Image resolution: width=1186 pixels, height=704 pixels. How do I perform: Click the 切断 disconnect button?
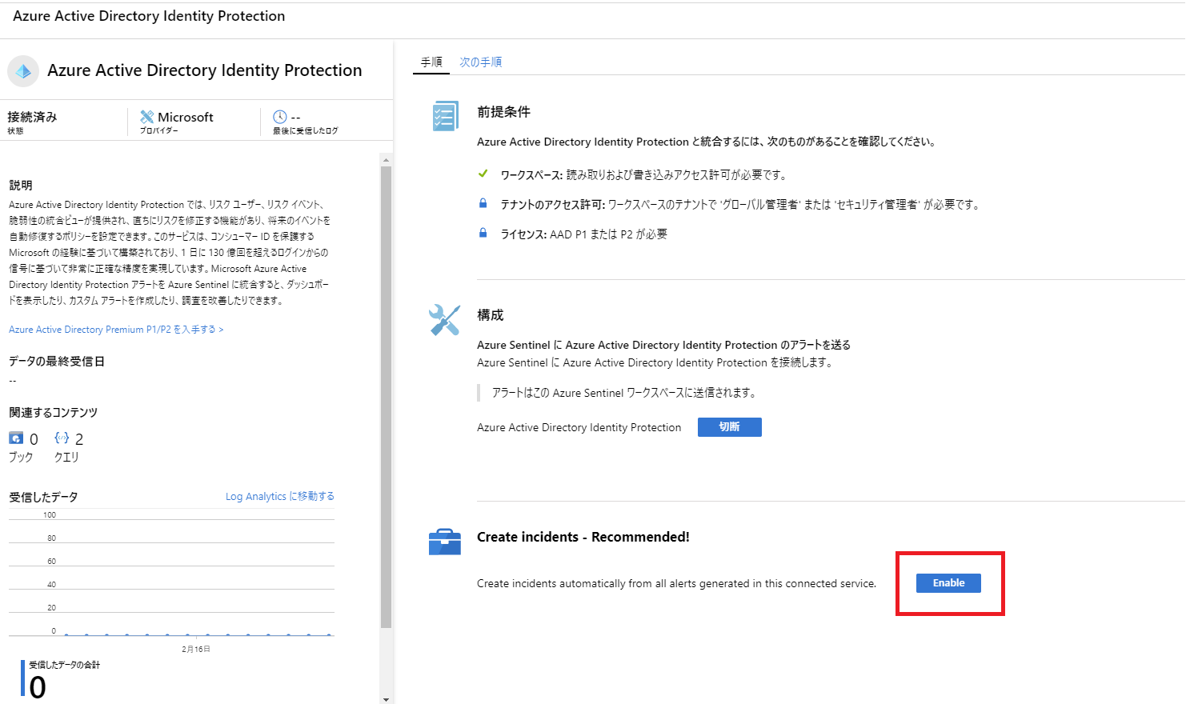tap(729, 427)
